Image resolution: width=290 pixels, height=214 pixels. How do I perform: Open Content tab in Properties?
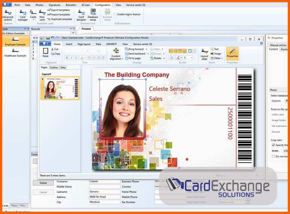[273, 49]
